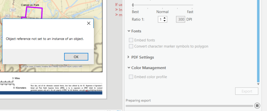The height and width of the screenshot is (111, 267).
Task: Click the 300 DPI field
Action: 180,19
